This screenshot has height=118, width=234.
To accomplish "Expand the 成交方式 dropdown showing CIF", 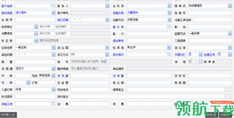I will pos(107,54).
